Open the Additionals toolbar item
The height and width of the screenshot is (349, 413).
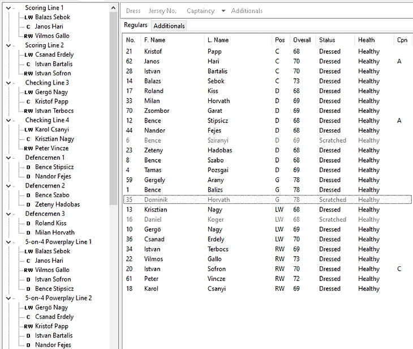[x=247, y=11]
